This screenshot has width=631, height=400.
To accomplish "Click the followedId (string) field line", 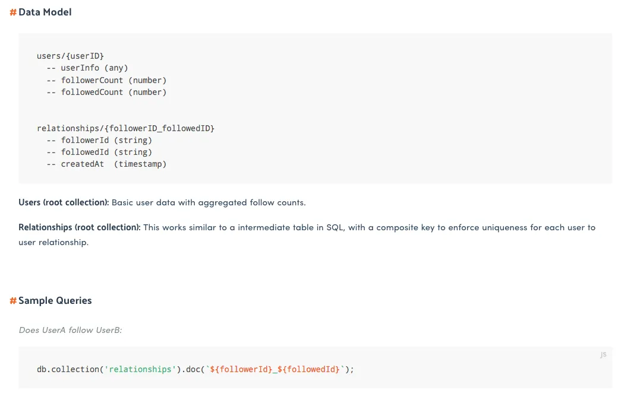I will [x=106, y=152].
